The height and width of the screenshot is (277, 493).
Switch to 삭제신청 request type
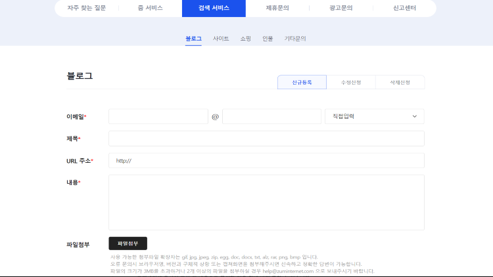(400, 82)
